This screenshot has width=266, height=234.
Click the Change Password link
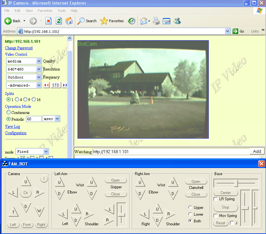pyautogui.click(x=19, y=48)
